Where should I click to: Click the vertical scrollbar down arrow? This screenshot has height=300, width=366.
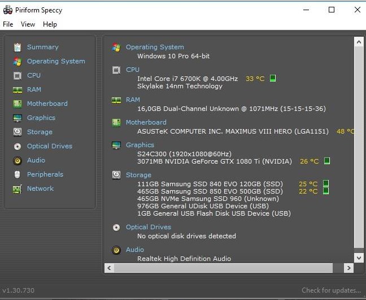359,258
